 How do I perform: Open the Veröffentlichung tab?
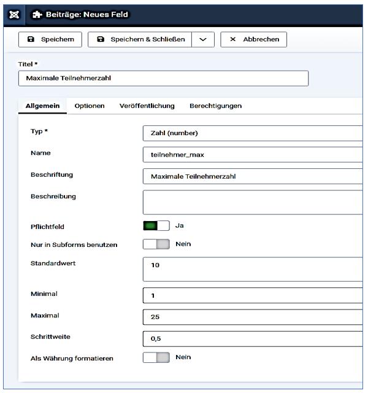point(147,106)
